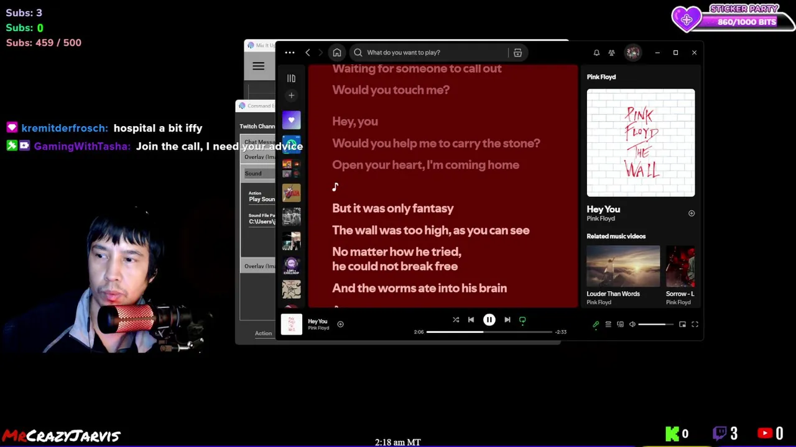Click 'Louder Than Words' video title

[x=613, y=294]
